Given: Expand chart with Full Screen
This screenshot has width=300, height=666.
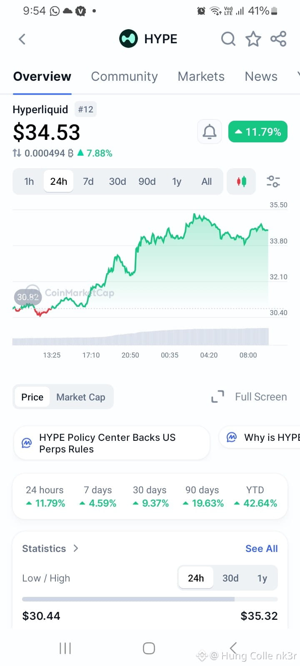Looking at the screenshot, I should [249, 397].
